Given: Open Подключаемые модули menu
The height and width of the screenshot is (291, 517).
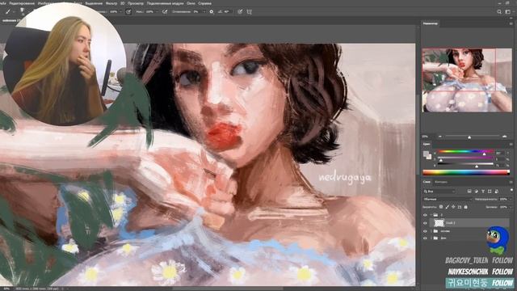Looking at the screenshot, I should pos(165,3).
